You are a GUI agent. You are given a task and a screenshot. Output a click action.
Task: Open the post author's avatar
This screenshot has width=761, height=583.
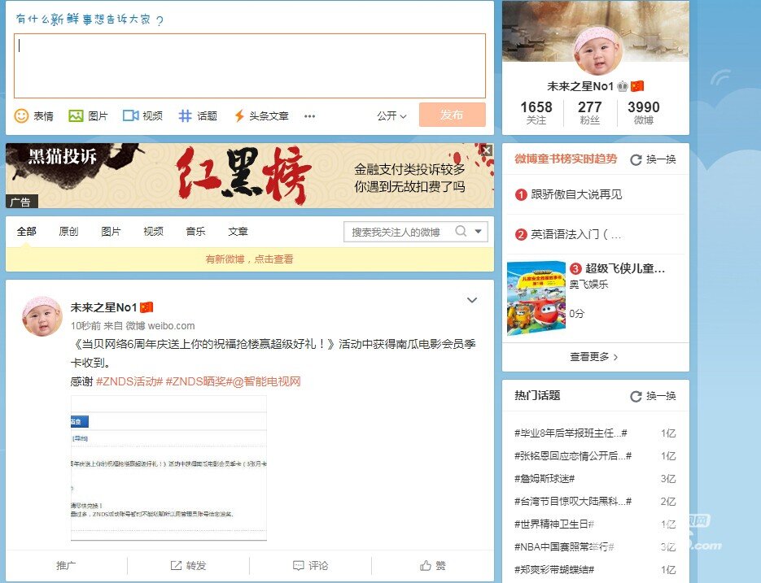tap(42, 316)
